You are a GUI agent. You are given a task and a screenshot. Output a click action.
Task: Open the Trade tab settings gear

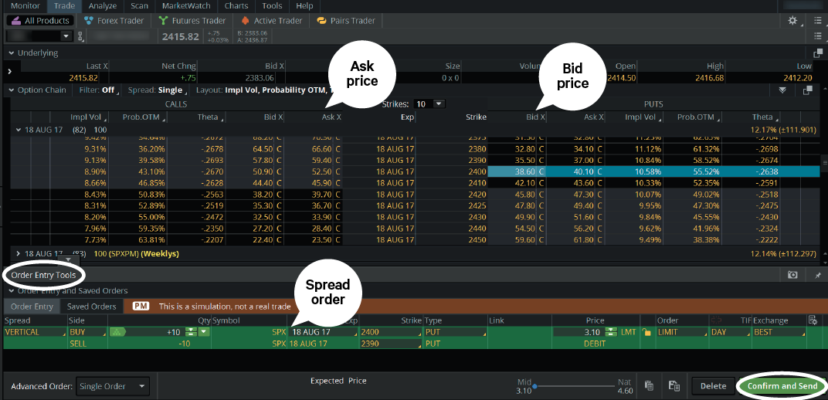pos(792,21)
